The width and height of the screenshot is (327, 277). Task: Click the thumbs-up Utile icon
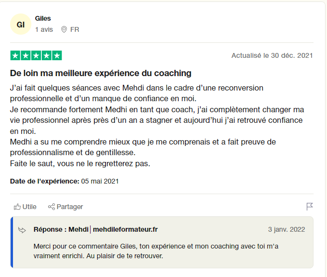tap(17, 207)
